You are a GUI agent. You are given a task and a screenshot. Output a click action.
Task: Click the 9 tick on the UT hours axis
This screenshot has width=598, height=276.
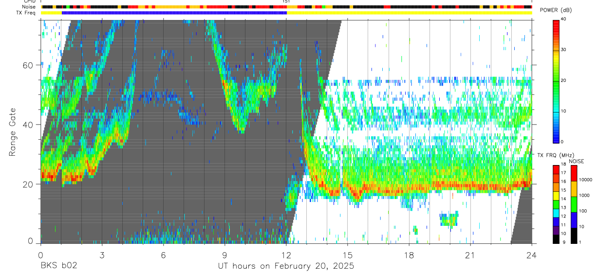point(224,255)
